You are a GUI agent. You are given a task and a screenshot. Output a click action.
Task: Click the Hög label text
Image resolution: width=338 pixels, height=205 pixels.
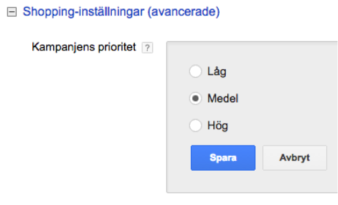click(x=218, y=126)
